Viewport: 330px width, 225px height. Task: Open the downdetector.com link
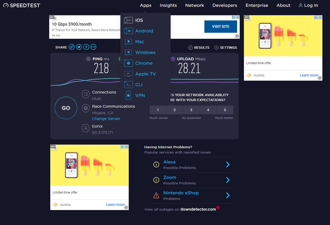click(x=198, y=209)
